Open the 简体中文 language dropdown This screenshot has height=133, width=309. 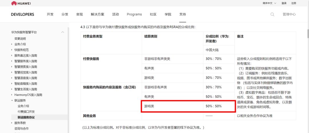(270, 3)
